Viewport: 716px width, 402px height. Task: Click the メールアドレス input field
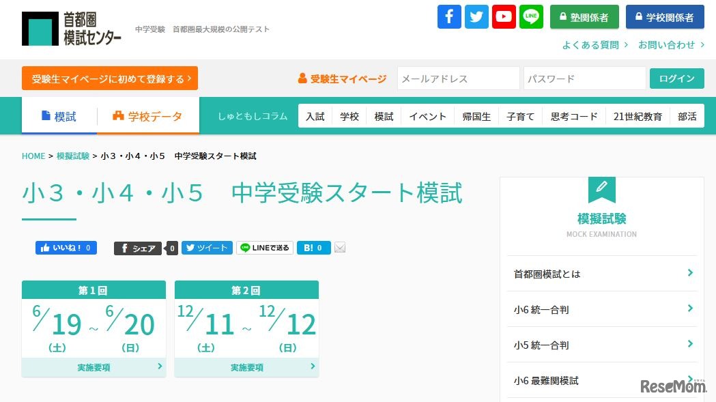tap(458, 78)
